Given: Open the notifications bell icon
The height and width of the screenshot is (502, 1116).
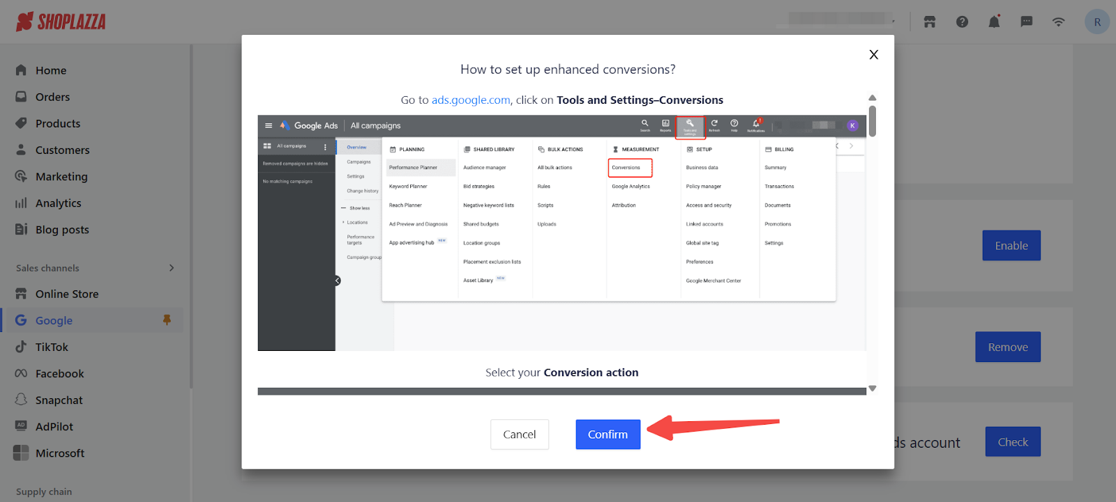Looking at the screenshot, I should pos(994,22).
